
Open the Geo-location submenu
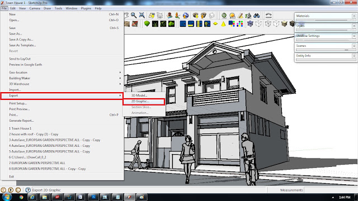click(x=62, y=72)
